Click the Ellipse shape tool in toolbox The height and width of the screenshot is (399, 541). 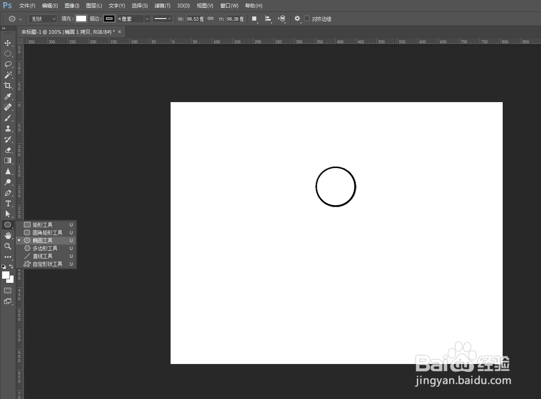(7, 225)
